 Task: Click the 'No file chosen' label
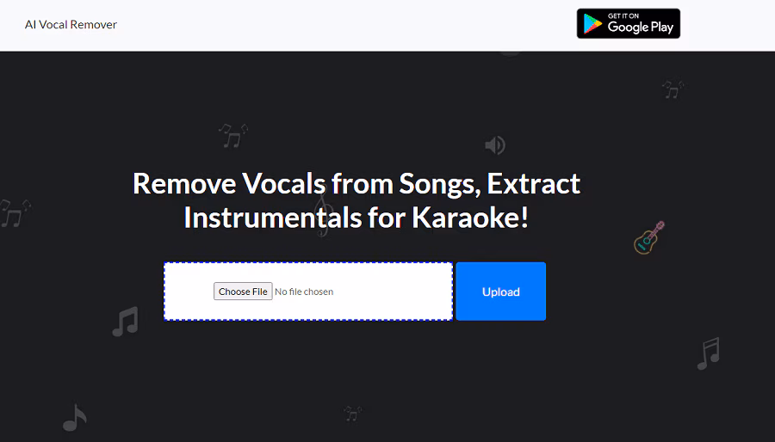pyautogui.click(x=304, y=292)
